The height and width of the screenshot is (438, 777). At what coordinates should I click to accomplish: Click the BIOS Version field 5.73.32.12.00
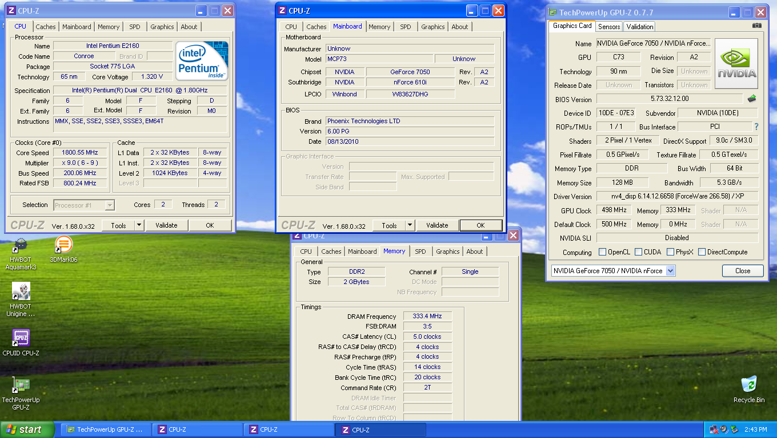(670, 99)
